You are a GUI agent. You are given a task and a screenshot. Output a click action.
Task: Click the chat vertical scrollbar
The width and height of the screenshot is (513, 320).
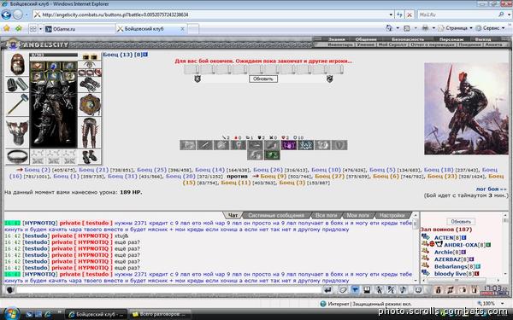coord(416,248)
